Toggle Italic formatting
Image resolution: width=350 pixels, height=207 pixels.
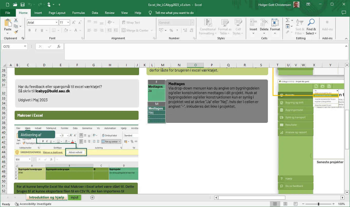tap(36, 30)
